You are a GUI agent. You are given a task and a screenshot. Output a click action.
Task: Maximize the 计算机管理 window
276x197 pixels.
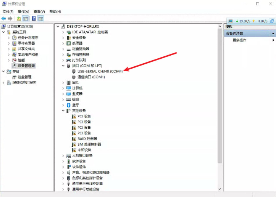pyautogui.click(x=258, y=4)
